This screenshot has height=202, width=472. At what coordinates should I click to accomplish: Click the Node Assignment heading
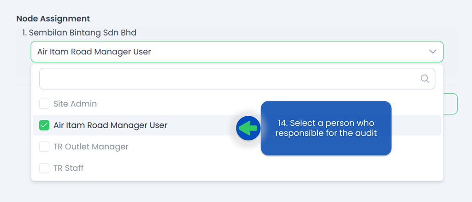click(x=53, y=18)
